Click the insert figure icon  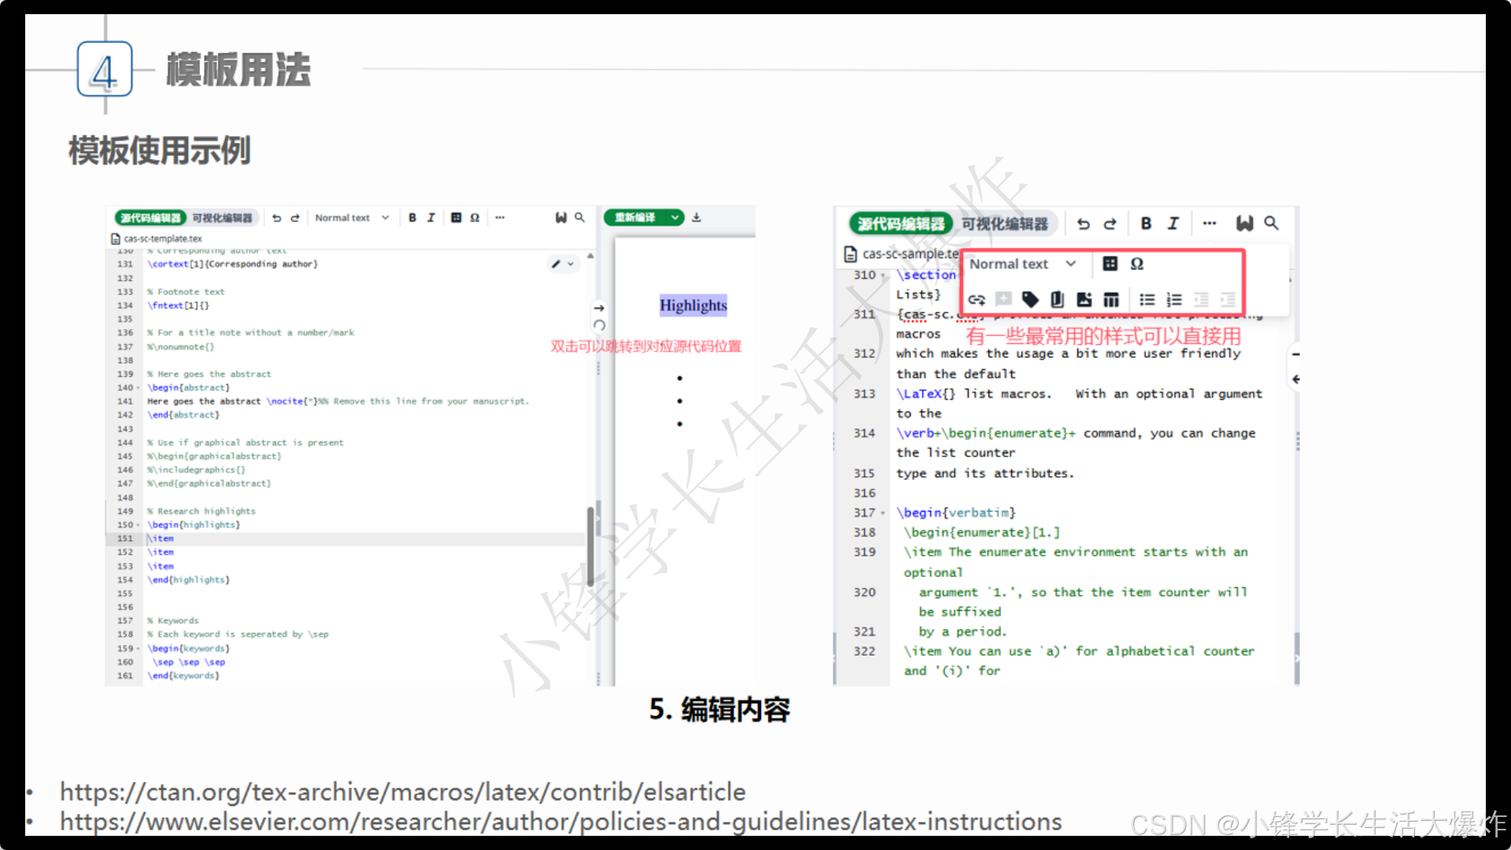1084,299
